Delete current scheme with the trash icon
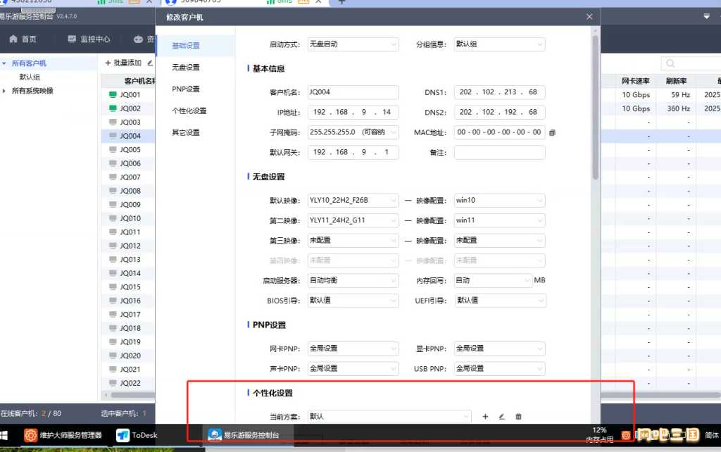 pos(518,417)
